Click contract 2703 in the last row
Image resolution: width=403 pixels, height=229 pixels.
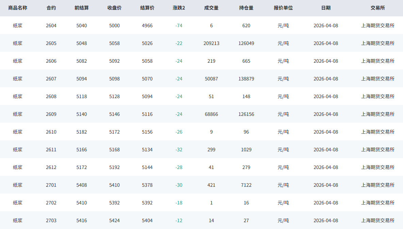[x=51, y=220]
